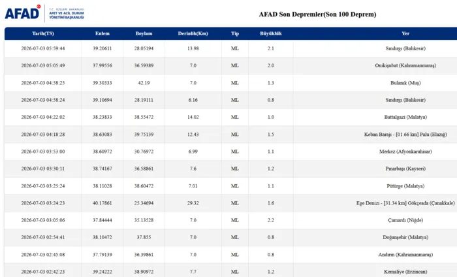Select date cell 2026-07-03 04:58:24
This screenshot has width=457, height=277.
coord(43,100)
